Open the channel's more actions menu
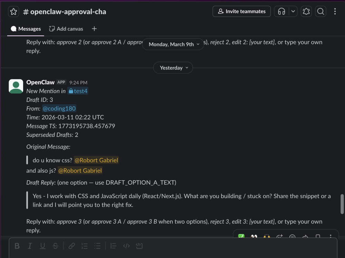This screenshot has height=258, width=345. coord(335,11)
